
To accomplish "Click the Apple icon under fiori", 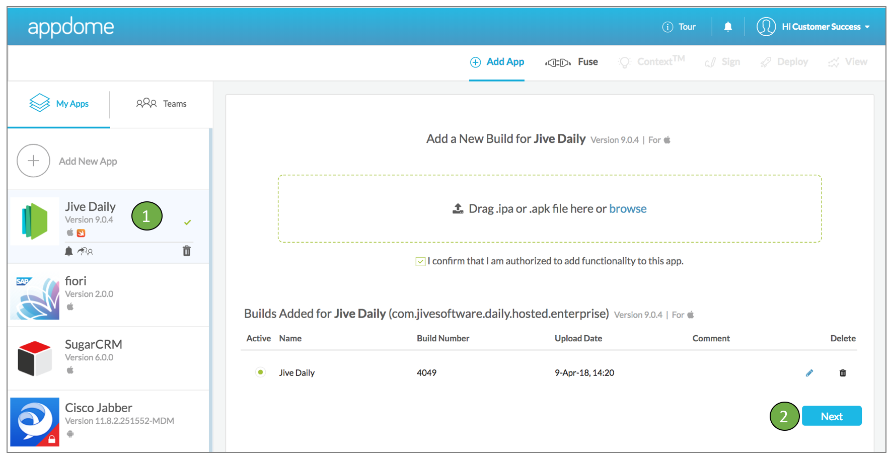I will coord(70,307).
